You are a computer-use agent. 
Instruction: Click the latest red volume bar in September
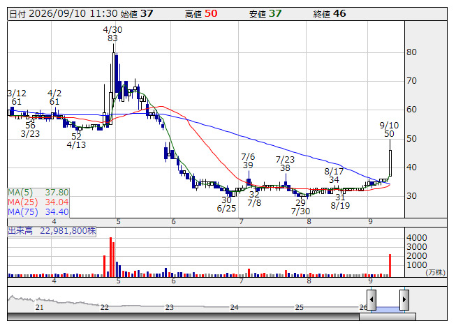[x=390, y=265]
